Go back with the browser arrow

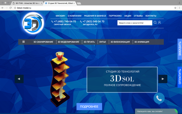click(2, 8)
